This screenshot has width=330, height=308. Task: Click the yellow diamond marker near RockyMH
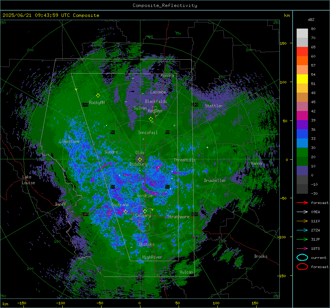(98, 96)
